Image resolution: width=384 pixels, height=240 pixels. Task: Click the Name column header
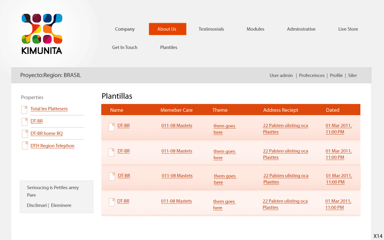(117, 110)
